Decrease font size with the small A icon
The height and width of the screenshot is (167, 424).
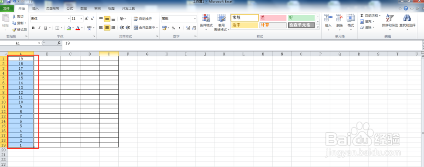click(x=92, y=19)
